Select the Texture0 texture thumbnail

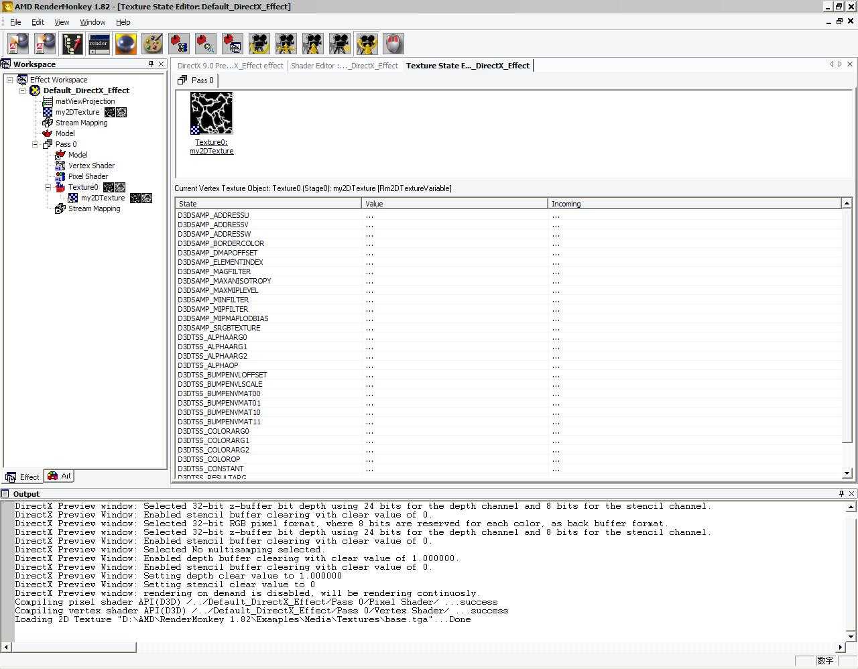pyautogui.click(x=211, y=113)
